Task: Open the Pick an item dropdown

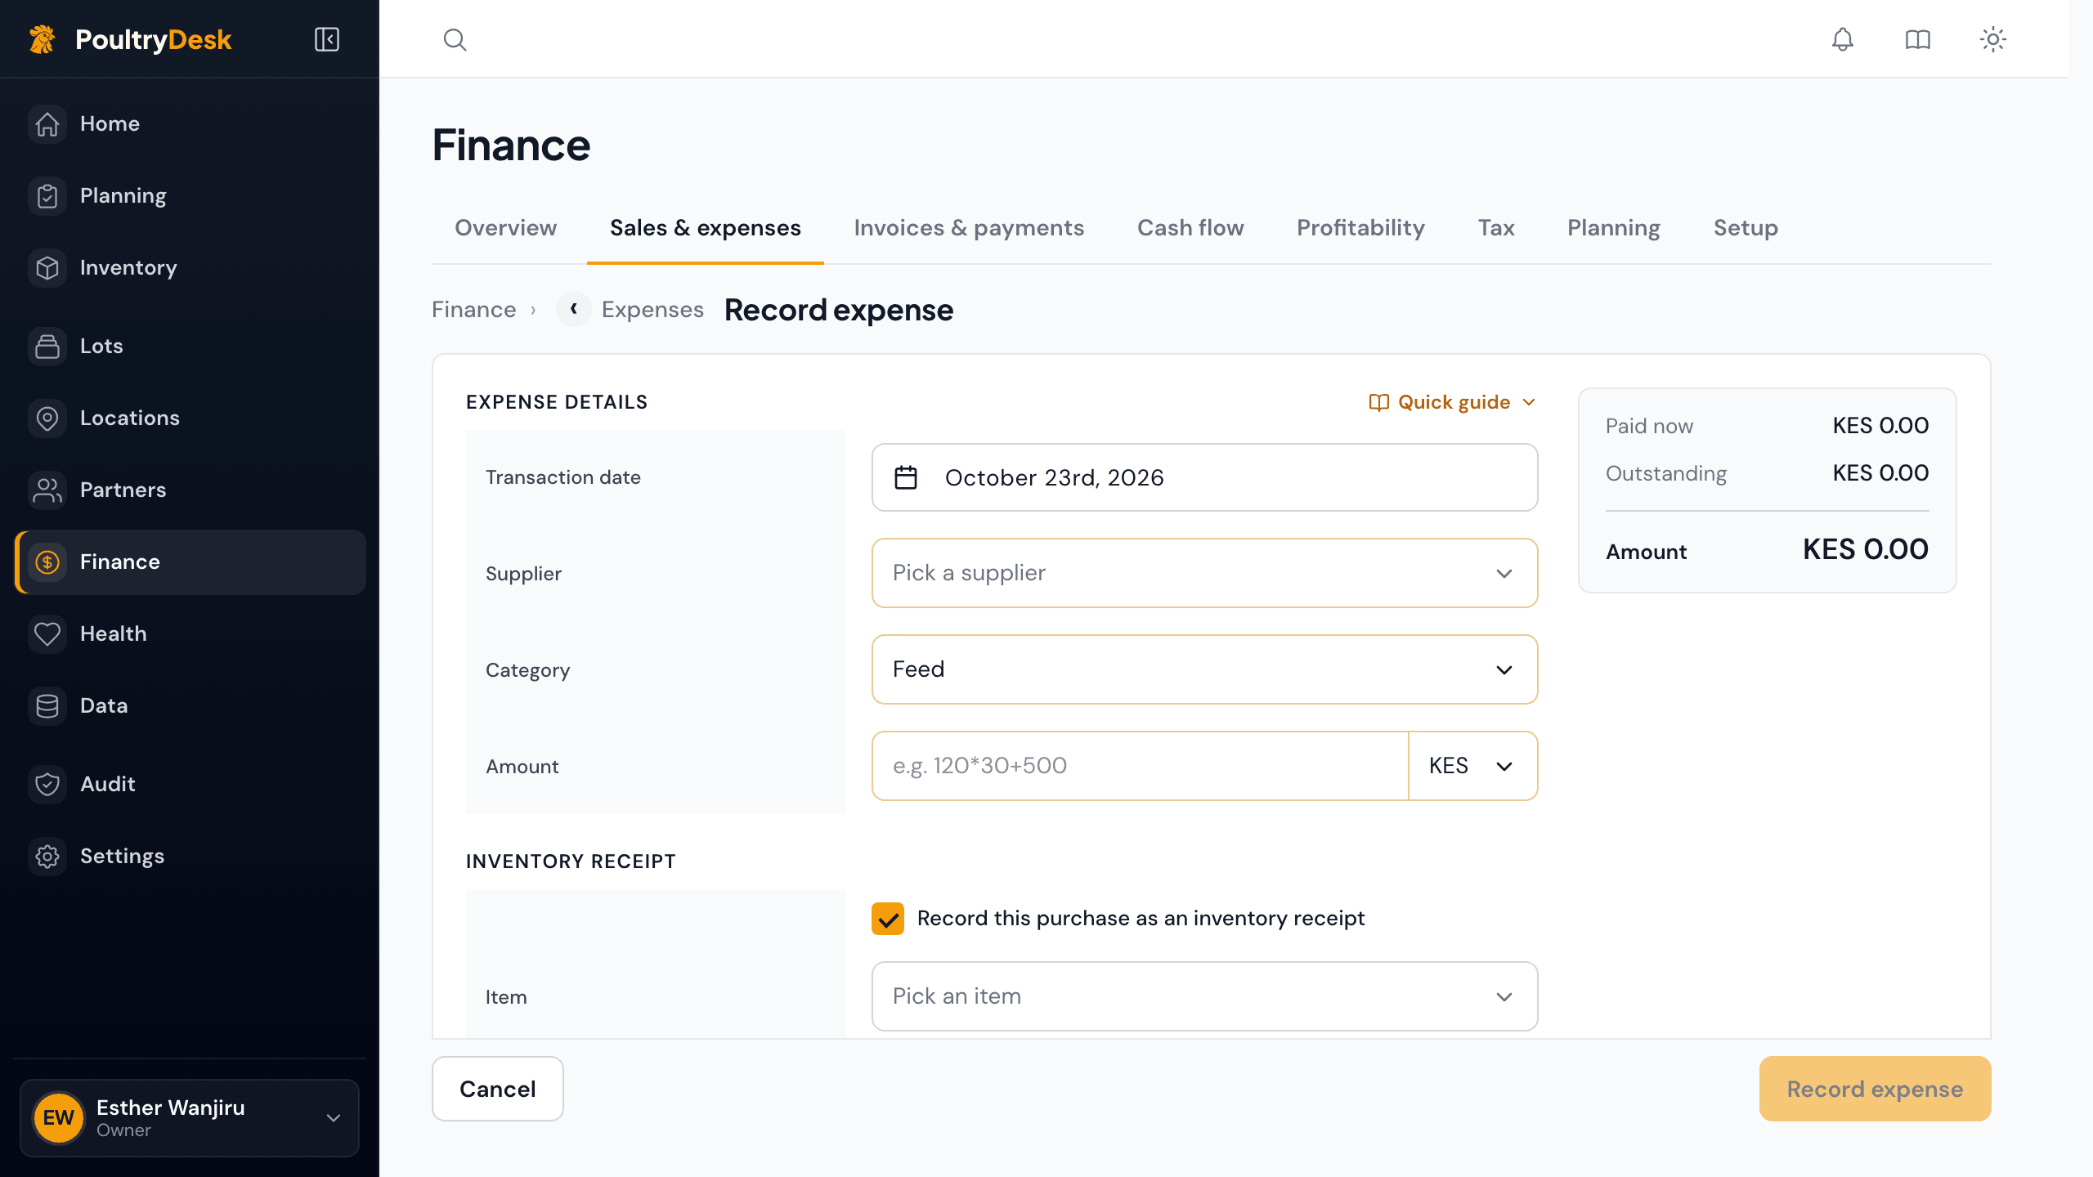Action: pos(1204,996)
